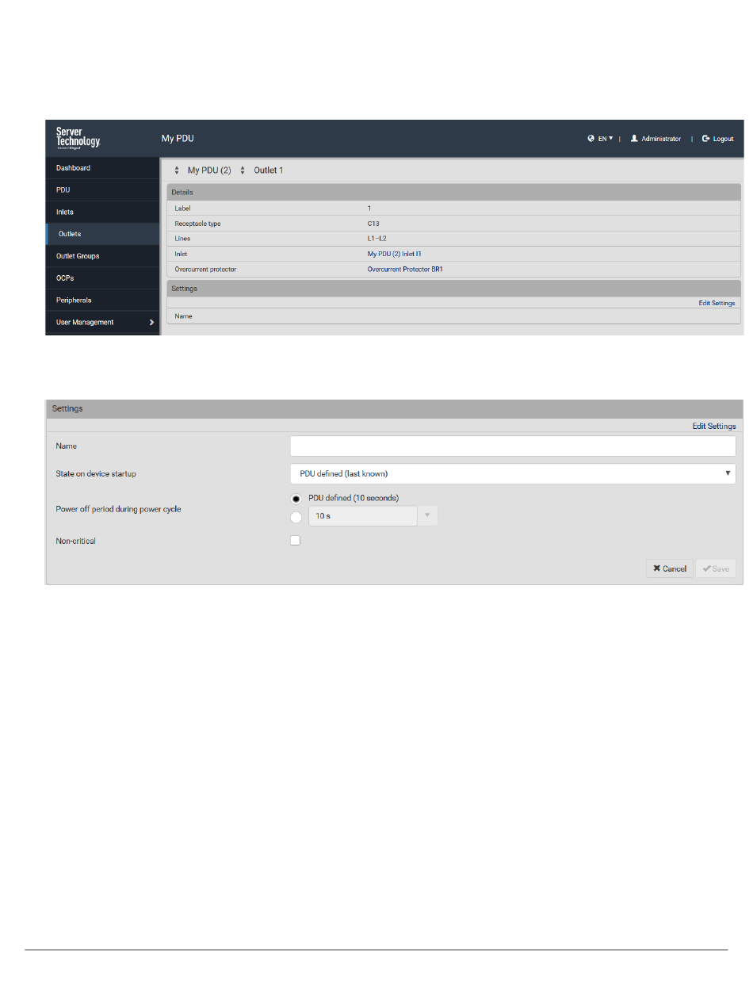753x999 pixels.
Task: Click the My PDU (2) up-down selector arrows
Action: click(x=177, y=170)
